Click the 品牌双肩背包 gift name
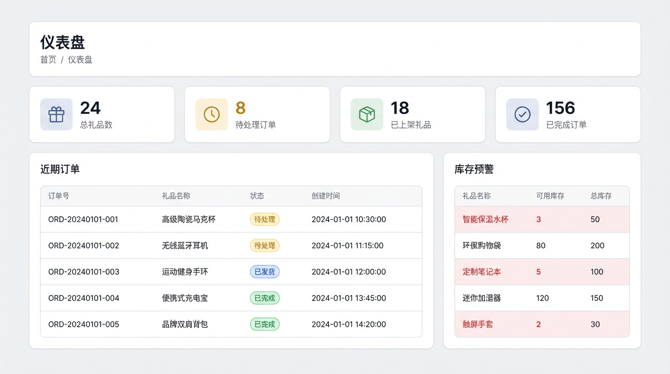Screen dimensions: 670x374 point(185,325)
